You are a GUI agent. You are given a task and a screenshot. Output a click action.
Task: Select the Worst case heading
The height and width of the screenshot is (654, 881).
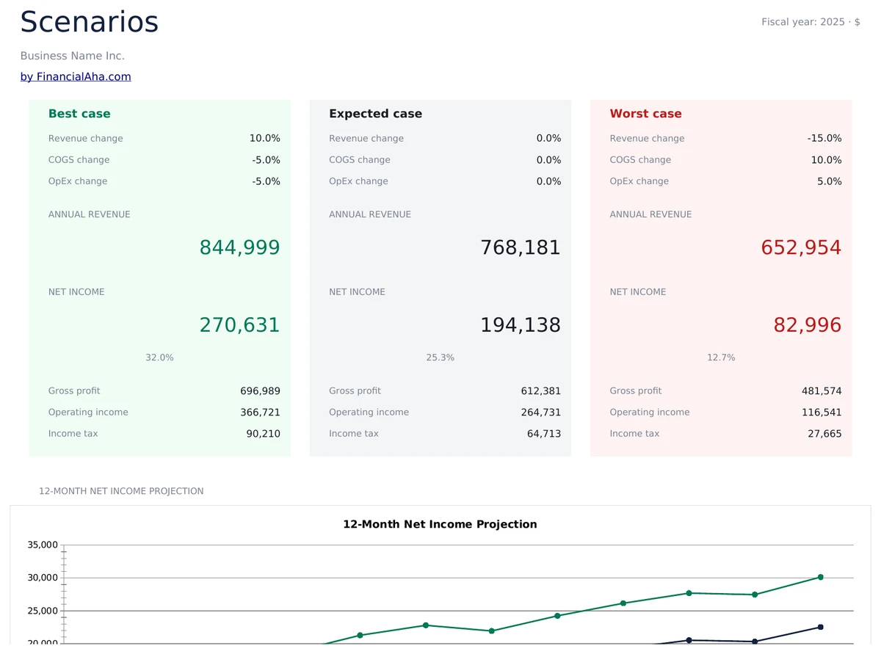point(645,114)
